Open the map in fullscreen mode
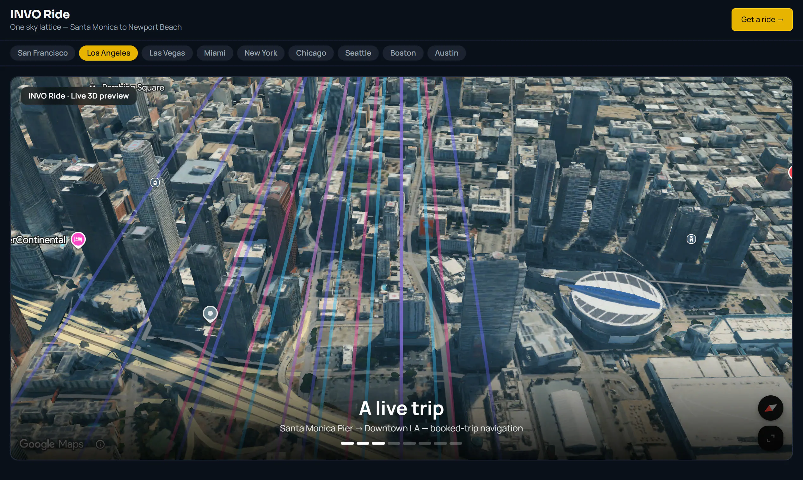Viewport: 803px width, 480px height. (770, 438)
